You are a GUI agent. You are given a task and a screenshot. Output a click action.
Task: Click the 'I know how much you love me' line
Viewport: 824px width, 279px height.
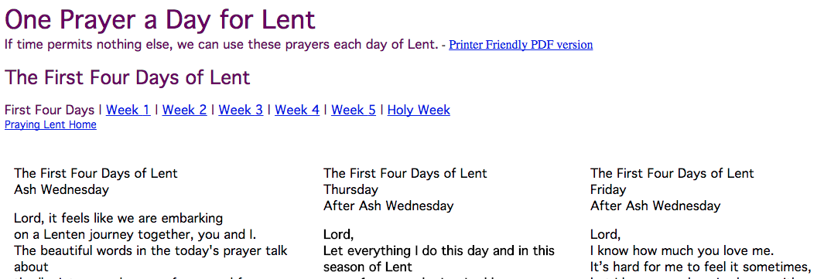[x=682, y=251]
